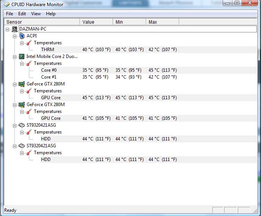Select the DAZMAN-PC tree label
The width and height of the screenshot is (261, 216).
(x=33, y=29)
